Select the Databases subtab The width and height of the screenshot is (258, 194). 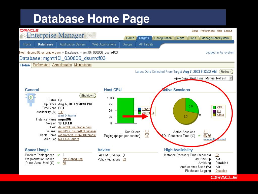tap(45, 44)
